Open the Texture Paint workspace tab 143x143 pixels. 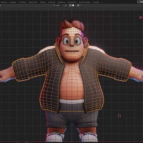tap(33, 2)
